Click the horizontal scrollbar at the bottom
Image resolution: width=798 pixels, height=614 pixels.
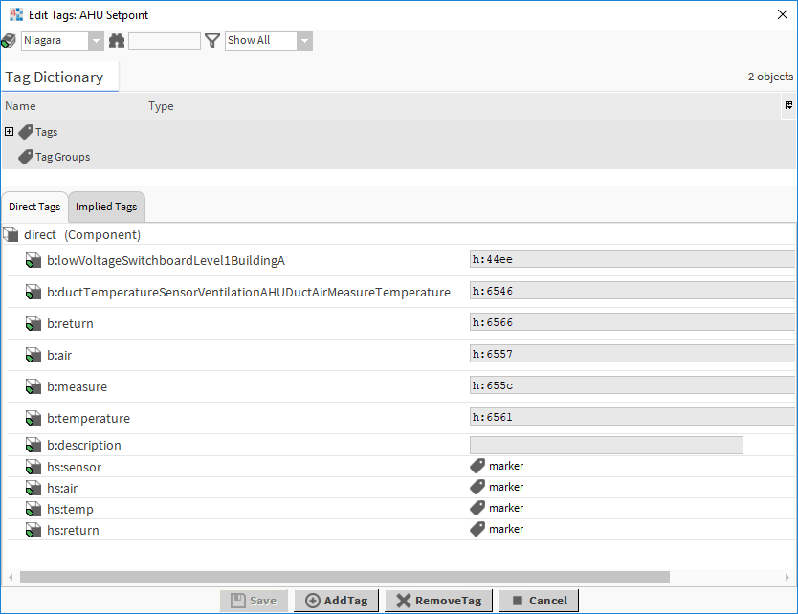pos(344,577)
